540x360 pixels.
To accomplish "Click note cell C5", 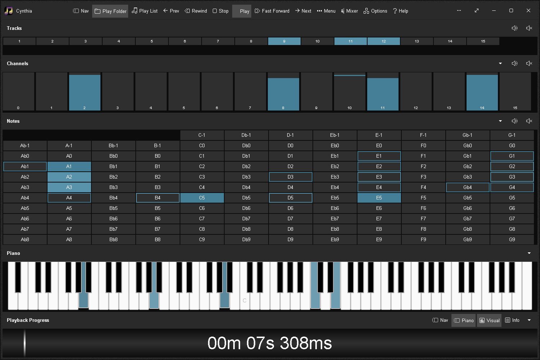I will pos(202,198).
